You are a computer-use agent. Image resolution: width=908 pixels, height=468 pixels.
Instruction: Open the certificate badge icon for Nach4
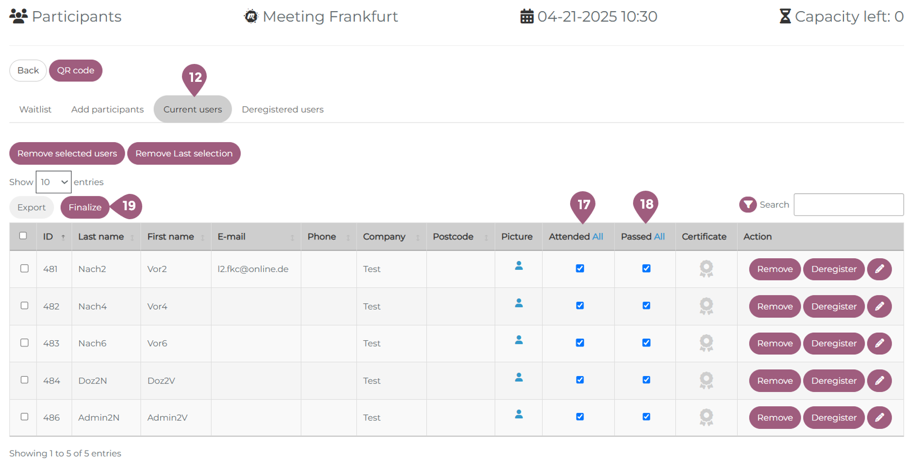tap(705, 306)
